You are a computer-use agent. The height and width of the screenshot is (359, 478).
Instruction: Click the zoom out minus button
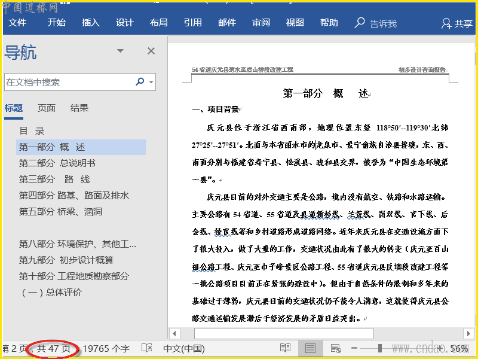point(354,348)
